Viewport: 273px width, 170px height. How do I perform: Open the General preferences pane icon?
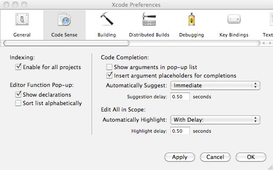click(22, 20)
